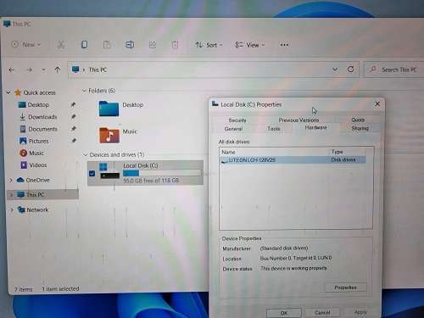This screenshot has height=318, width=424.
Task: Click the Copy icon in toolbar
Action: 84,45
